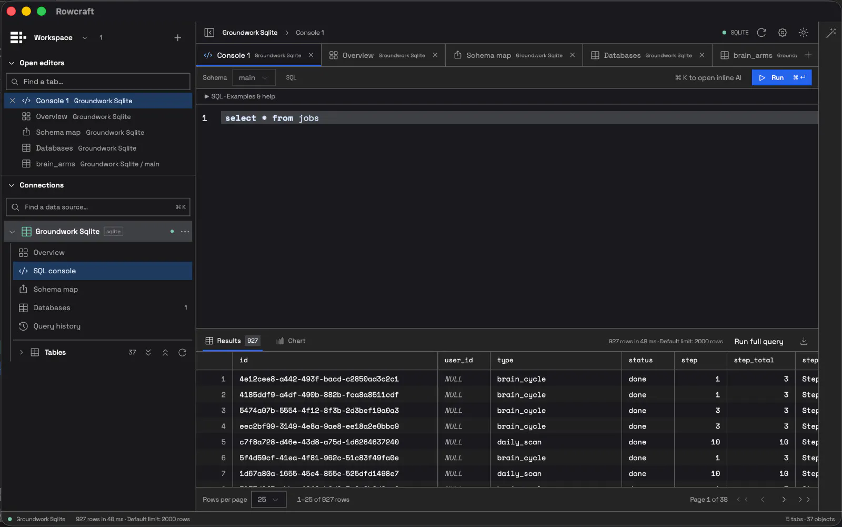
Task: Click the Groundwork Sqlite breadcrumb
Action: point(249,33)
